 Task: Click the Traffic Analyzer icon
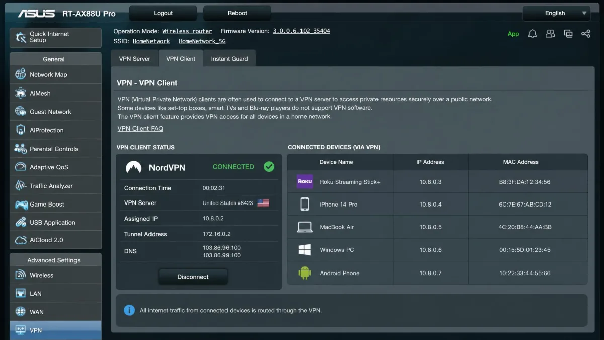21,186
